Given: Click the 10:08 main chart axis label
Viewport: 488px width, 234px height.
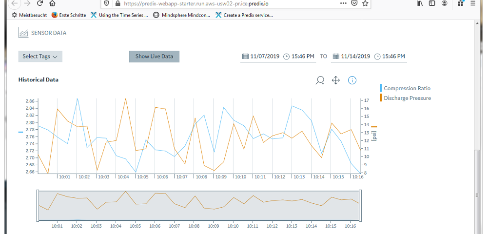Looking at the screenshot, I should pos(201,177).
